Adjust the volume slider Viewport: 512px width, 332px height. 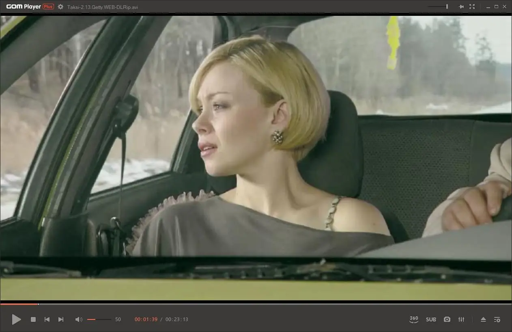click(x=99, y=319)
